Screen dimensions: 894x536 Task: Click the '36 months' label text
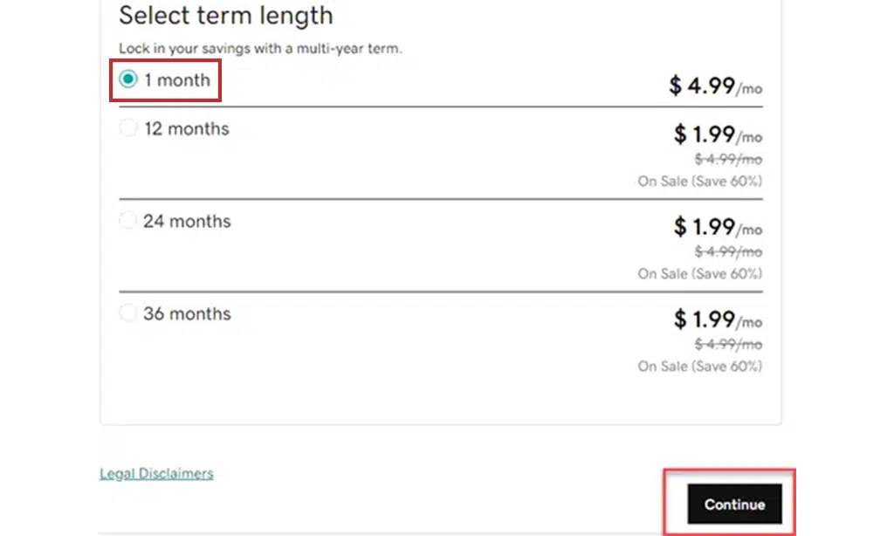[189, 313]
